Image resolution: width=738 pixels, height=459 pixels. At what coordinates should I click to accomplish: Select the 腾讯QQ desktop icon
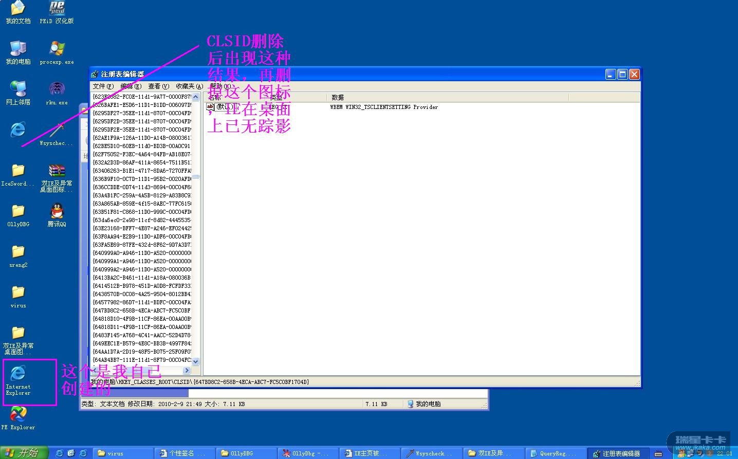(x=57, y=215)
